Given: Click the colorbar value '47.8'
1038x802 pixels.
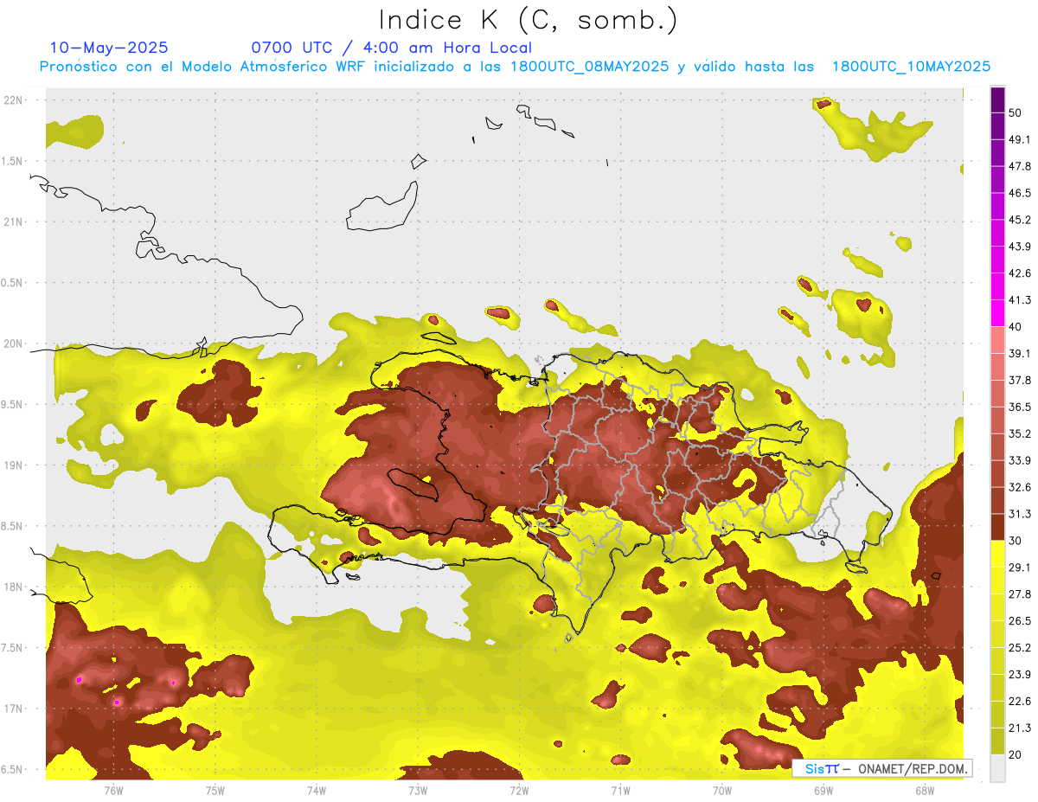Looking at the screenshot, I should [1019, 167].
